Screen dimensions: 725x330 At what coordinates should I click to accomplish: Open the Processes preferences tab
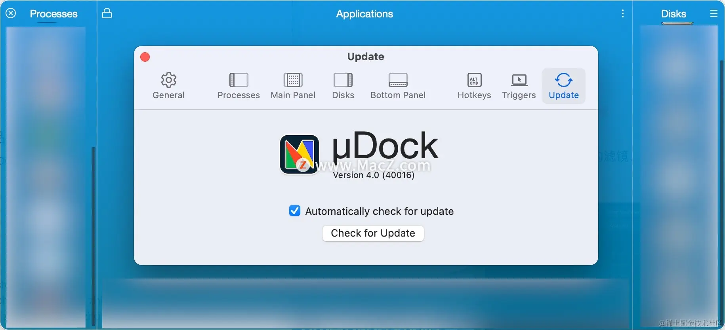pos(238,86)
